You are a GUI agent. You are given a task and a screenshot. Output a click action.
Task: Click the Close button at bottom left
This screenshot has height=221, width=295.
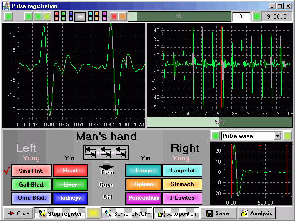tap(18, 213)
